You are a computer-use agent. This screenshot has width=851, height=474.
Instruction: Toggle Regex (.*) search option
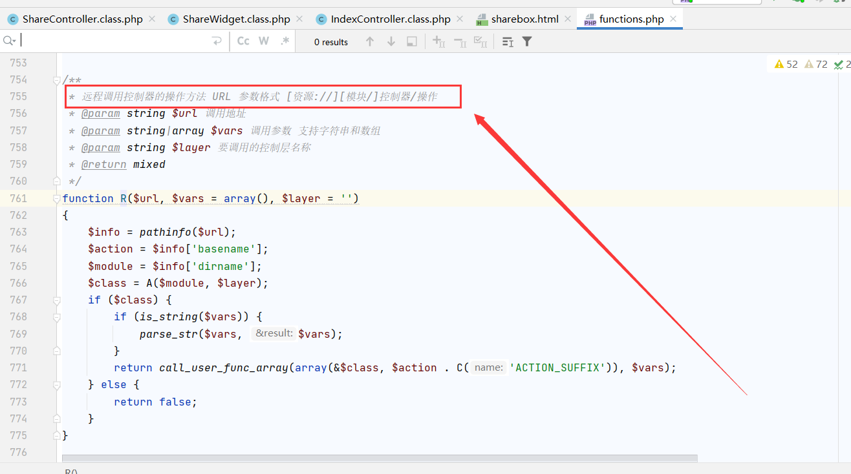[x=285, y=41]
